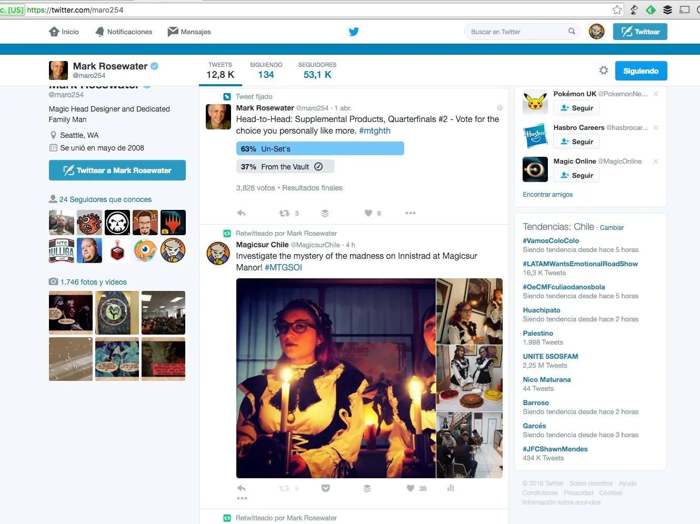Click Magic Online avatar
The height and width of the screenshot is (524, 700).
(x=535, y=169)
